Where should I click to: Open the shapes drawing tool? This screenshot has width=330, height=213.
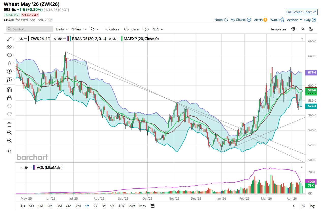[x=9, y=55]
